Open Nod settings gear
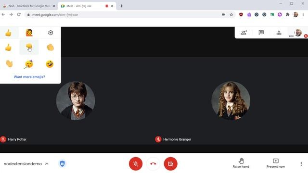 51,33
